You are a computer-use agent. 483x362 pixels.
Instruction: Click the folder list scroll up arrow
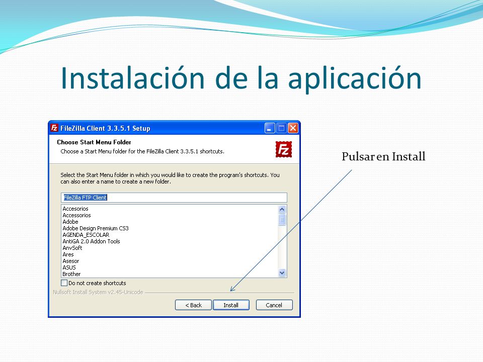click(282, 209)
